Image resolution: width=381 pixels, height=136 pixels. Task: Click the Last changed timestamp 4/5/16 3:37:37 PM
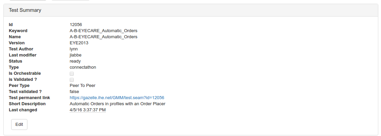87,110
